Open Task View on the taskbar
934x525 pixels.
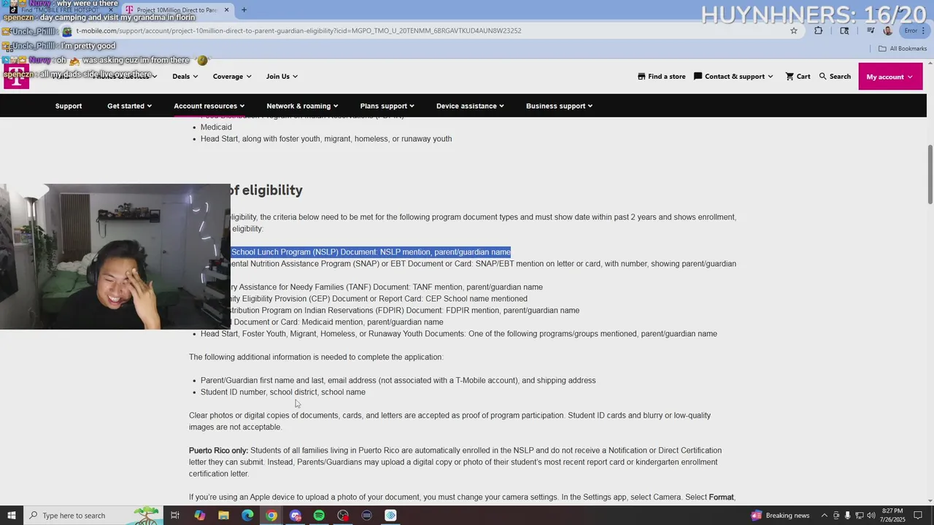[175, 516]
